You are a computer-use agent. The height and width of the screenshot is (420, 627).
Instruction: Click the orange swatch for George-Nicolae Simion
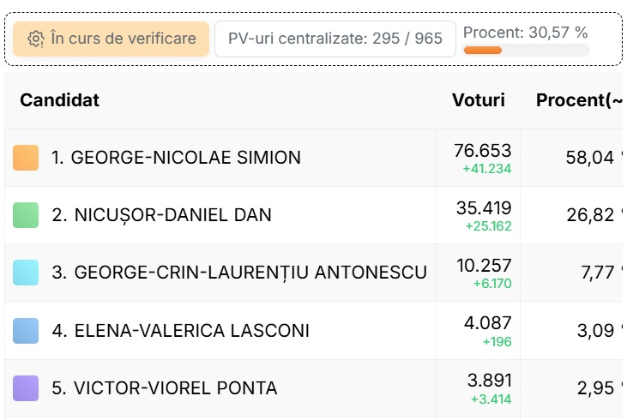pyautogui.click(x=26, y=158)
